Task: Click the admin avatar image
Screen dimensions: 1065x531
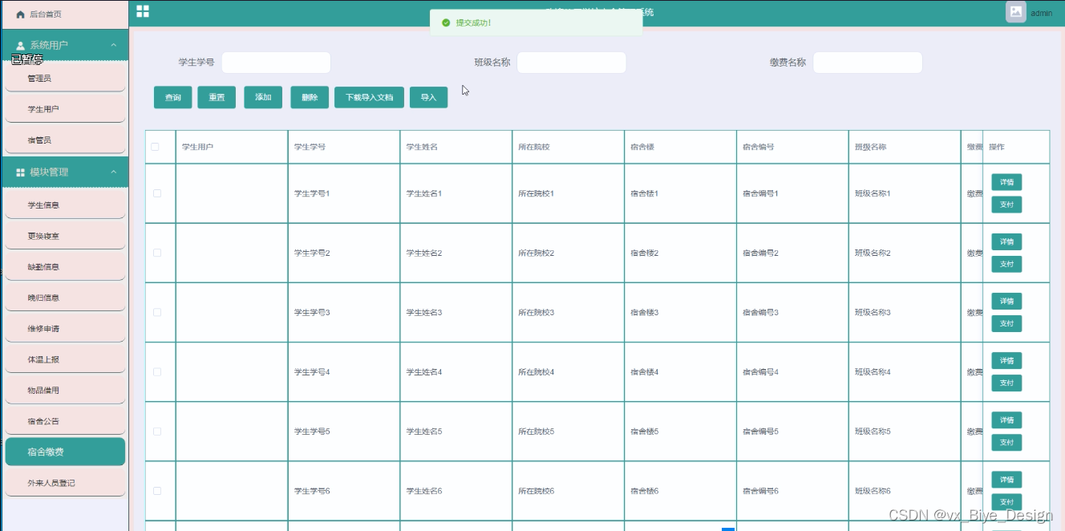Action: (x=1016, y=12)
